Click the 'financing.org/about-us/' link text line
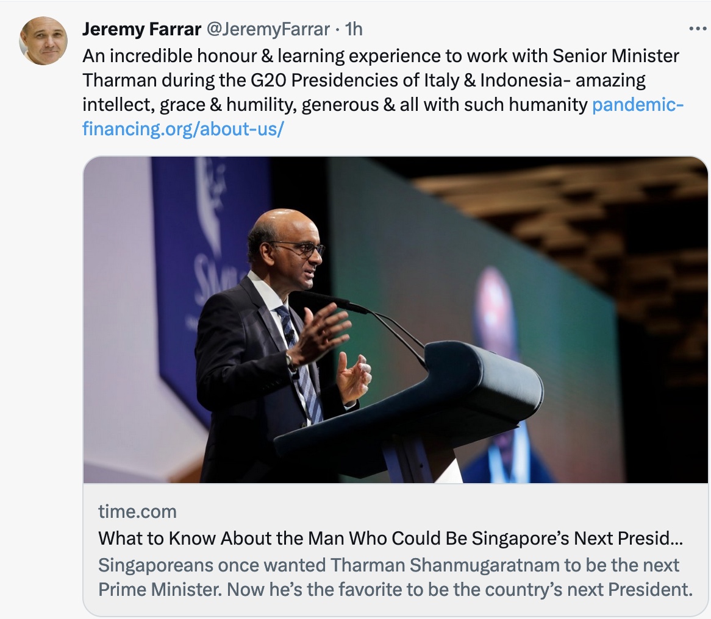Image resolution: width=711 pixels, height=619 pixels. [182, 129]
